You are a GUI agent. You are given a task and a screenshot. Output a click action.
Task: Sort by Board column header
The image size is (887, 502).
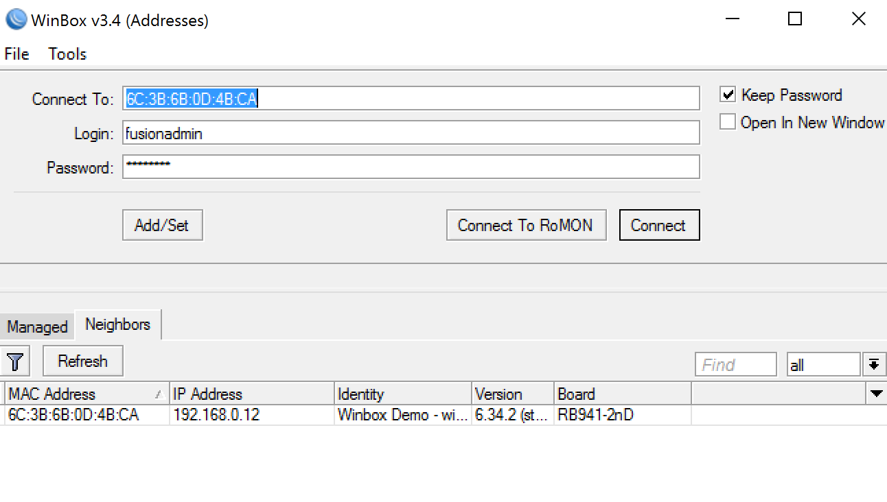[623, 394]
